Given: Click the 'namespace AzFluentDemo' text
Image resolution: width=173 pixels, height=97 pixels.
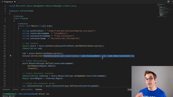Looking at the screenshot, I should point(21,11).
